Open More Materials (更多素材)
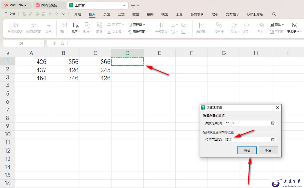 click(x=295, y=28)
